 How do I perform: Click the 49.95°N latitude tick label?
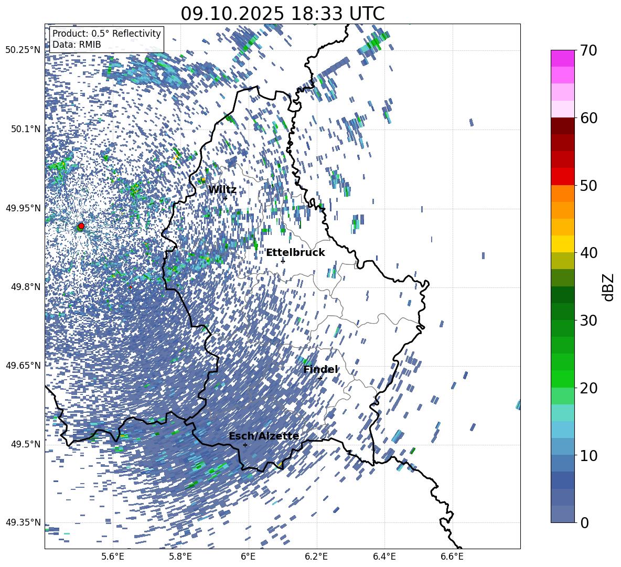[23, 208]
